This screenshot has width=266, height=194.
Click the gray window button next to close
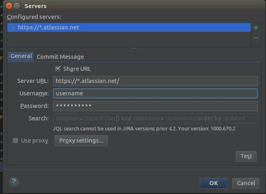click(17, 6)
